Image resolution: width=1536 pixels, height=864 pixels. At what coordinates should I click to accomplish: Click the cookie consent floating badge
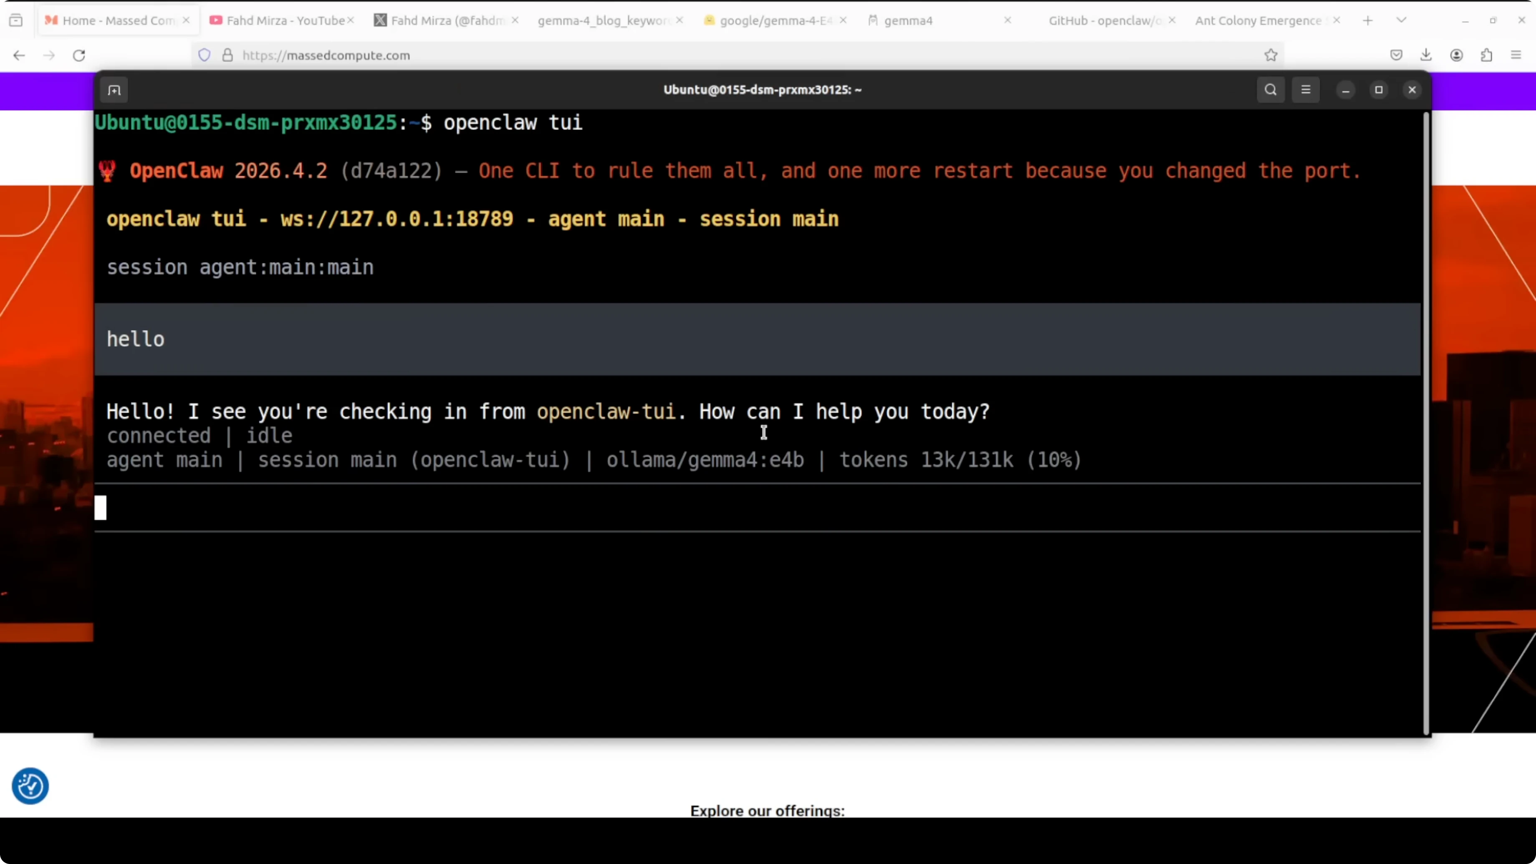[x=30, y=786]
